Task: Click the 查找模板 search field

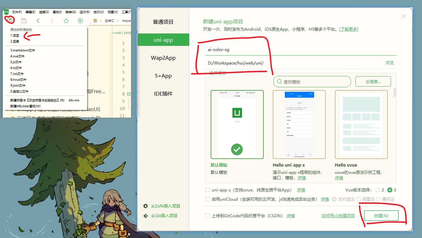Action: (312, 82)
